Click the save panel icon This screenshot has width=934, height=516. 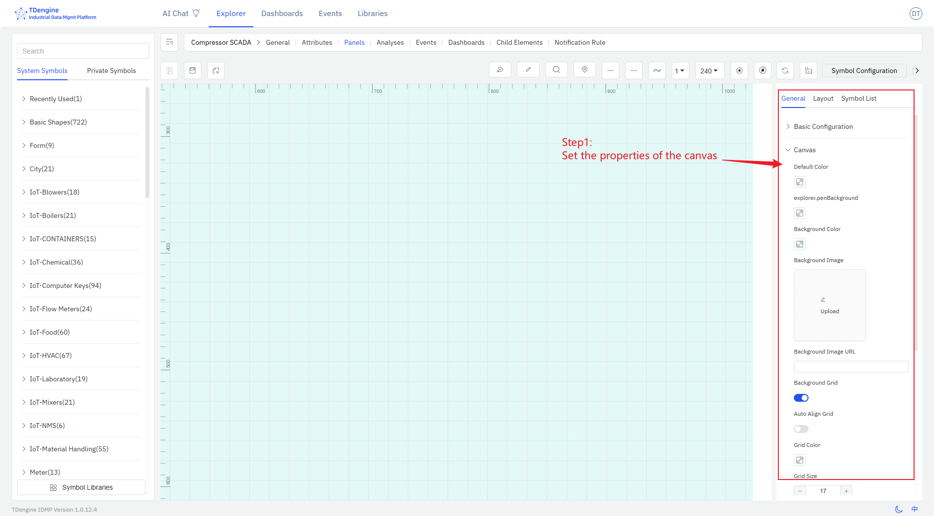pyautogui.click(x=193, y=71)
